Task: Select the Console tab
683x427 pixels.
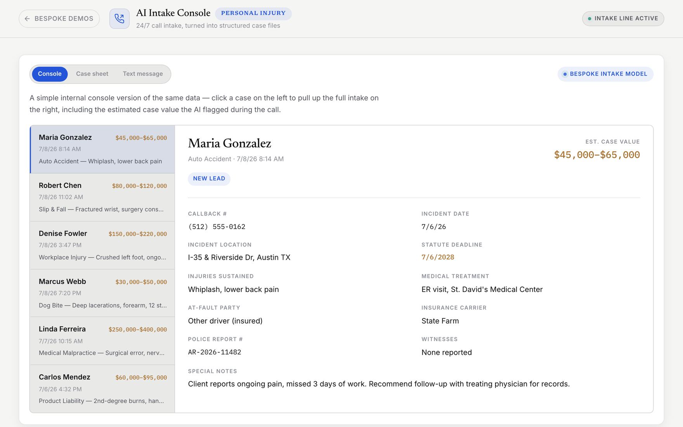Action: pyautogui.click(x=50, y=74)
